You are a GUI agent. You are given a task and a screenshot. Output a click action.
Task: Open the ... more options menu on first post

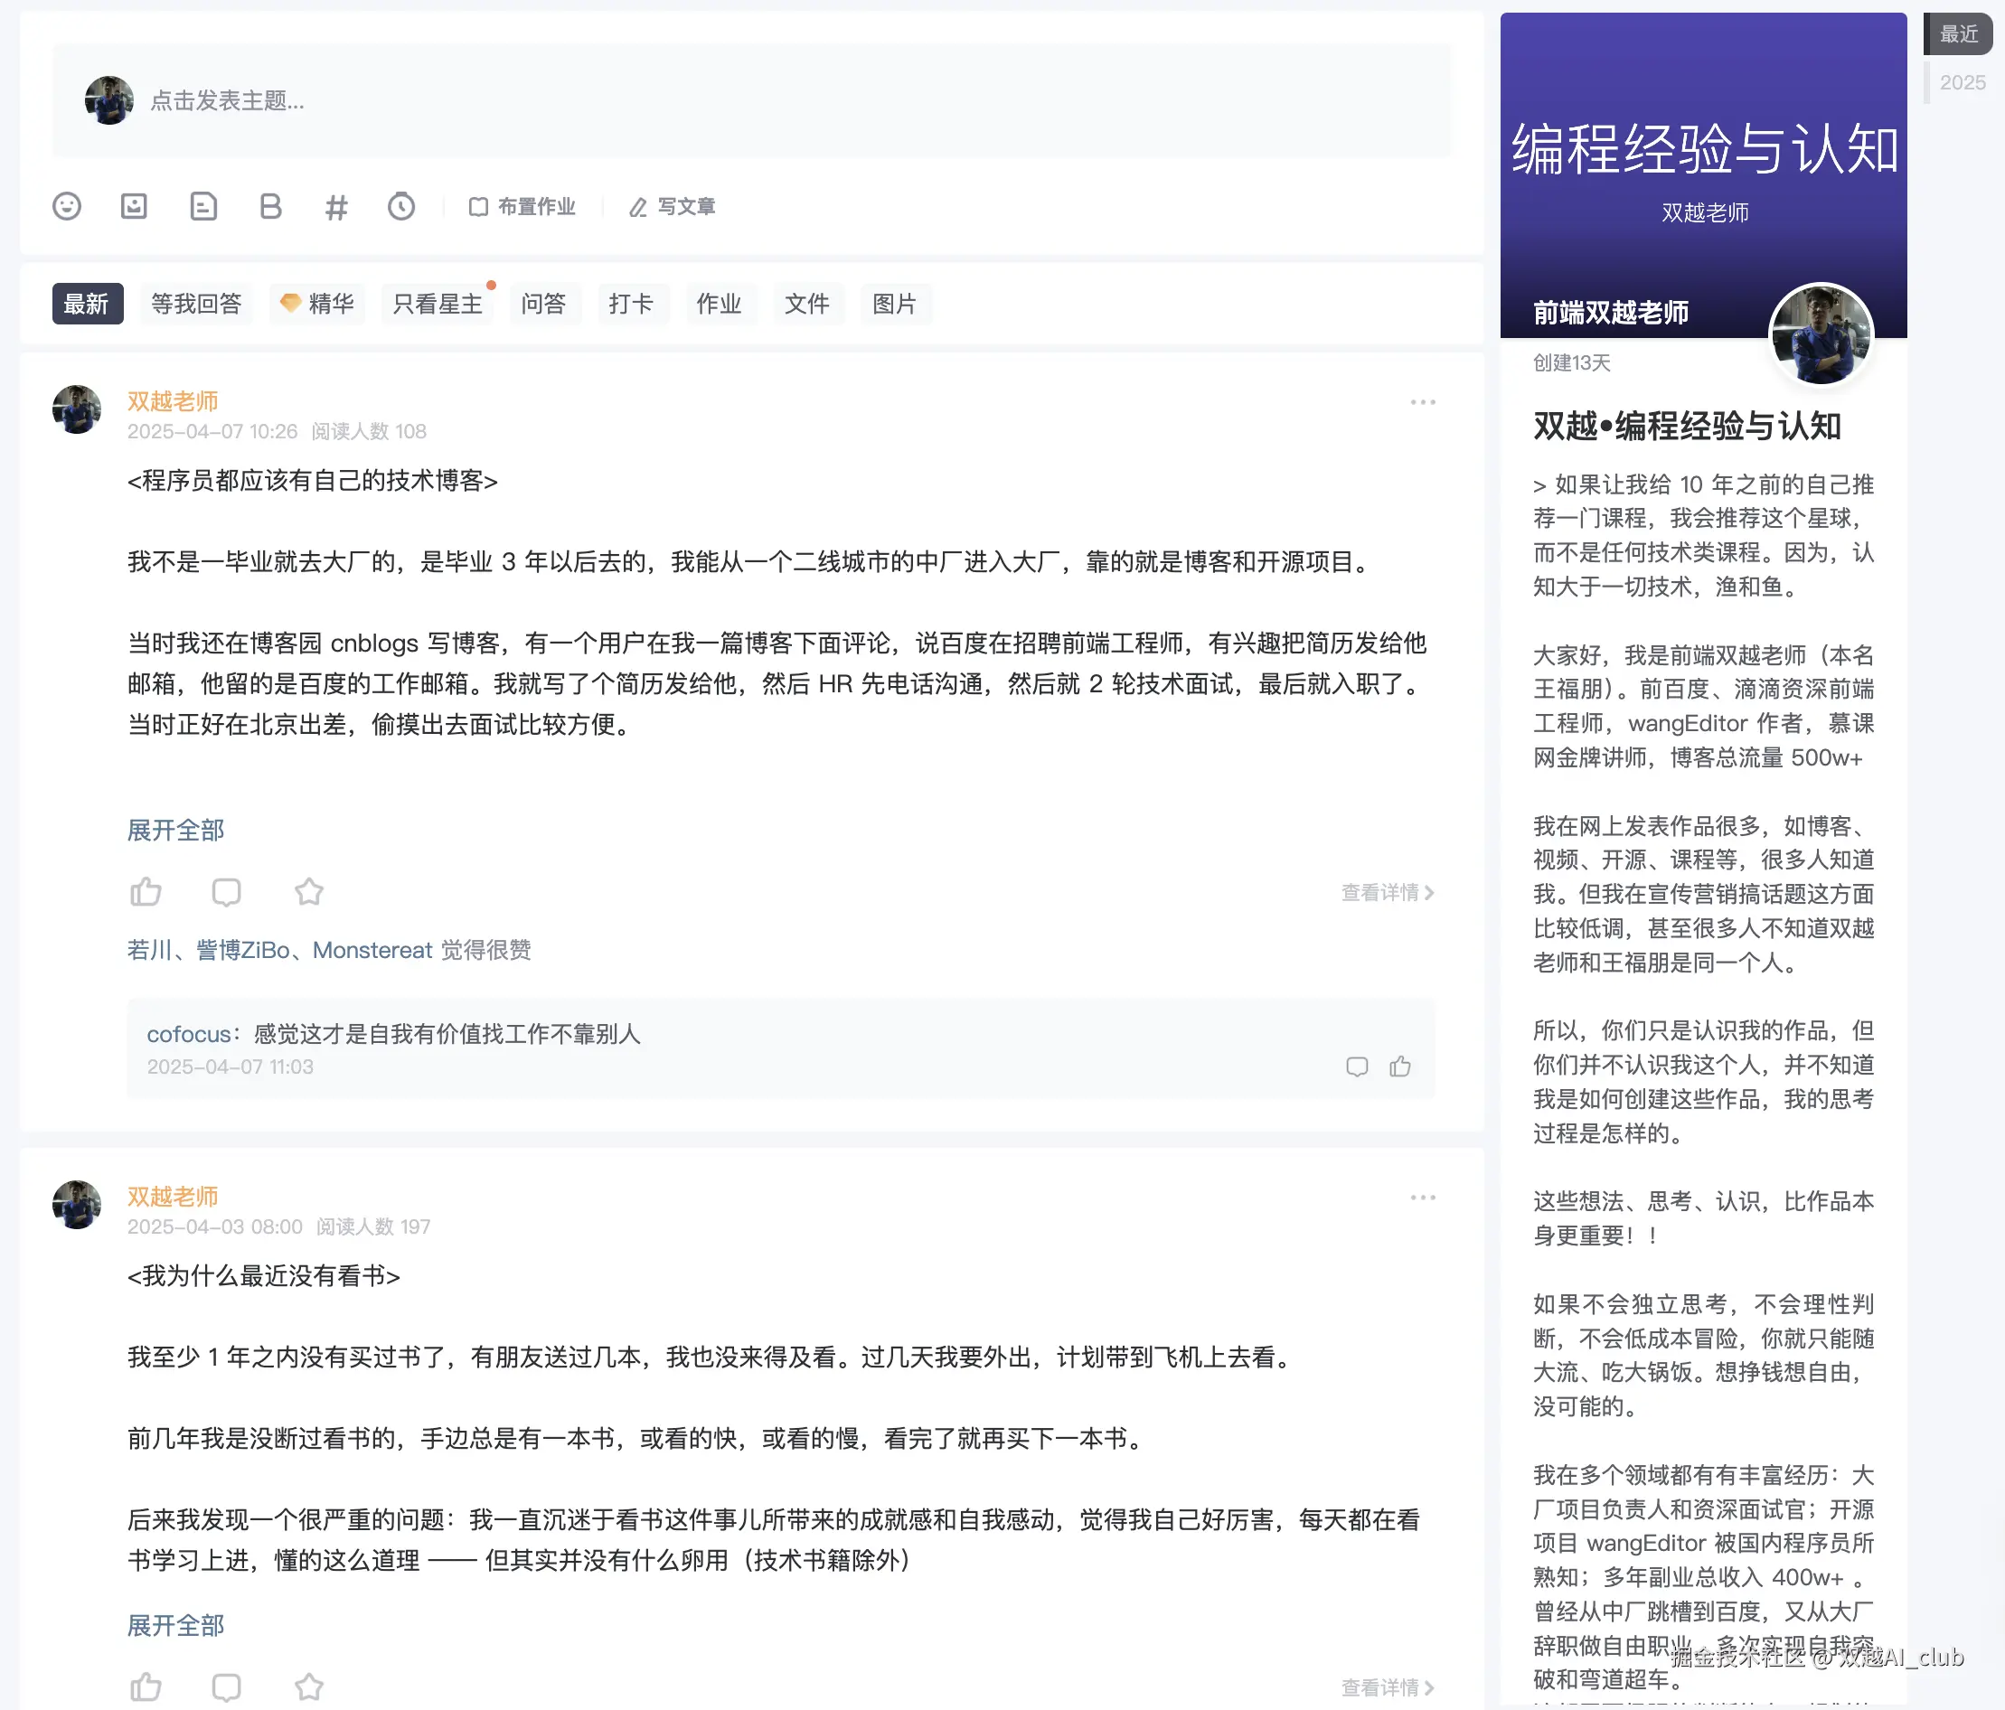1423,401
